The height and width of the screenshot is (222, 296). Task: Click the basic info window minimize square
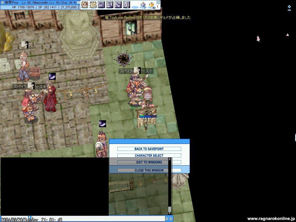click(2, 2)
